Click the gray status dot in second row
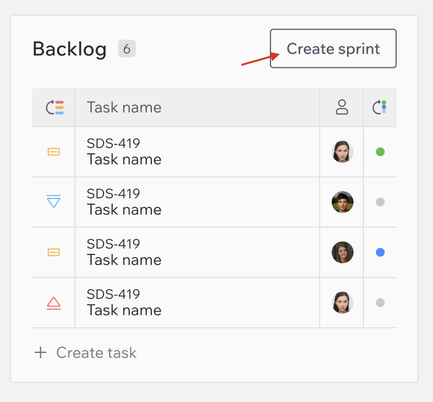Image resolution: width=433 pixels, height=402 pixels. [380, 202]
